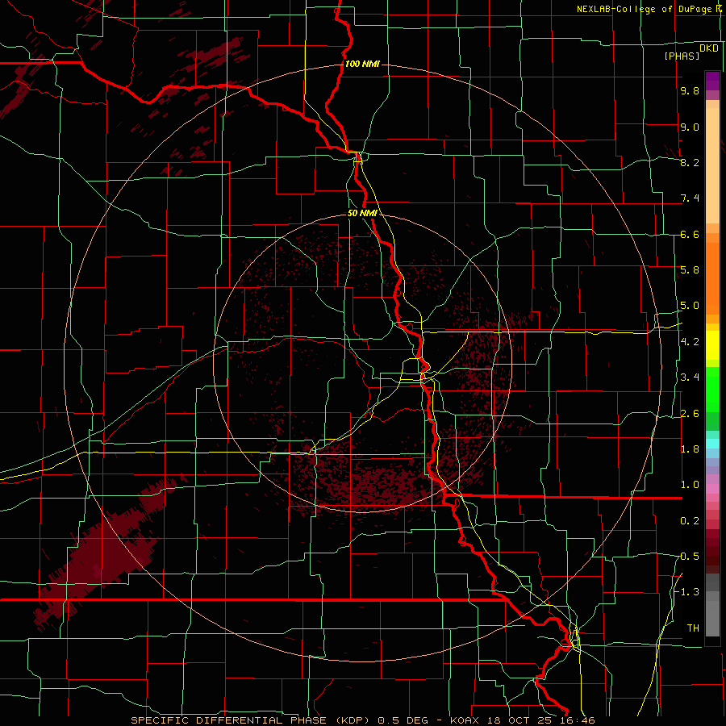Click the 9.0 value on the scale
726x726 pixels.
pos(690,127)
